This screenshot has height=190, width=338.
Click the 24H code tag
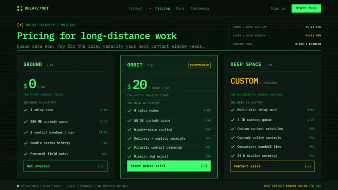coord(312,155)
